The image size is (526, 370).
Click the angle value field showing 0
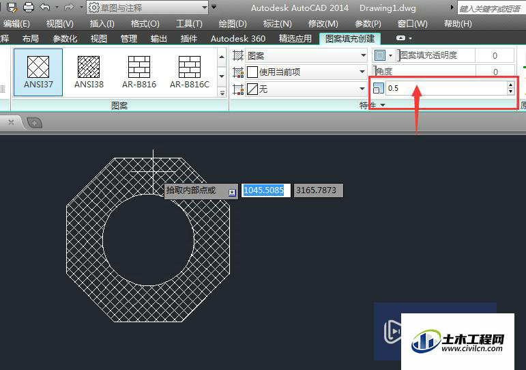tap(495, 72)
